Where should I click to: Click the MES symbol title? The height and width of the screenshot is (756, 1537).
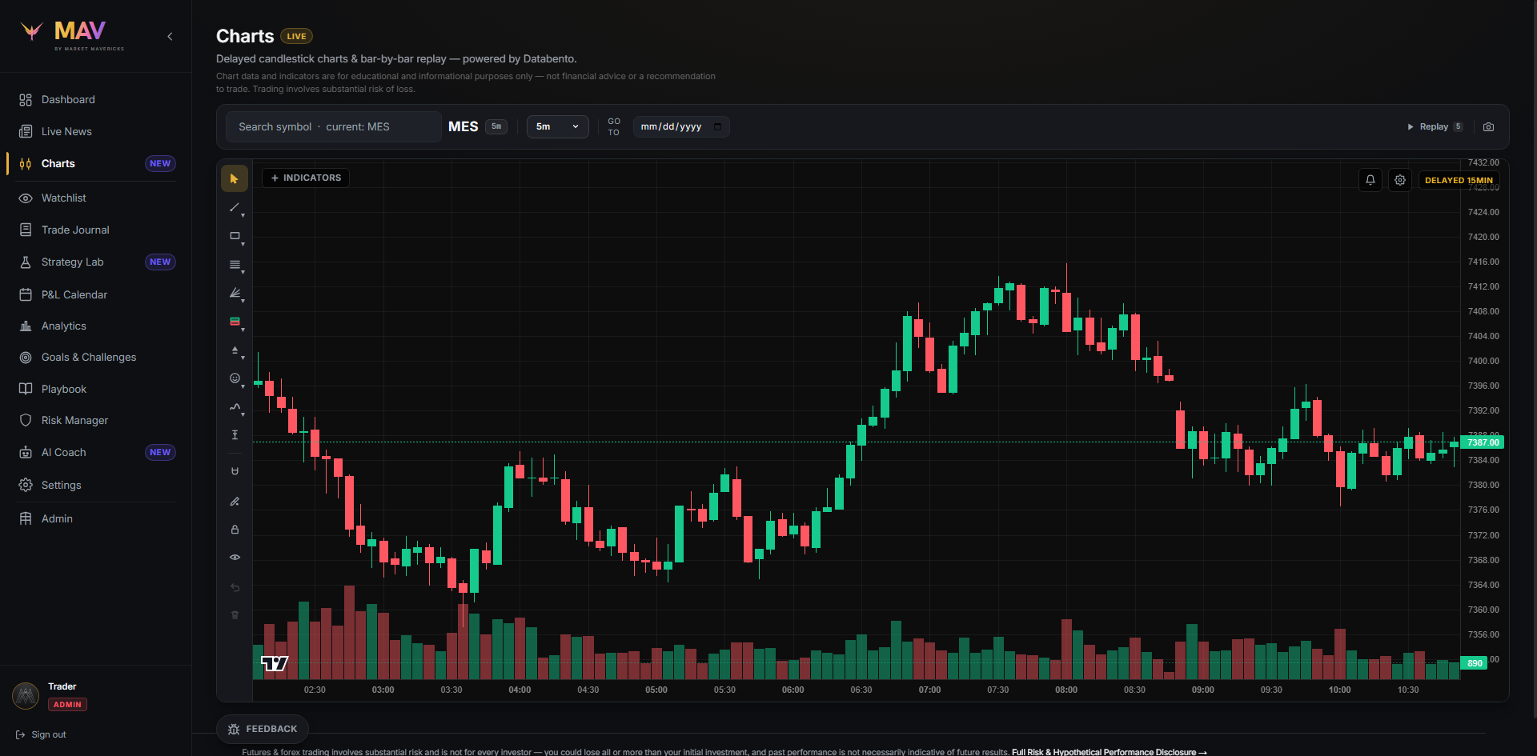pyautogui.click(x=463, y=126)
